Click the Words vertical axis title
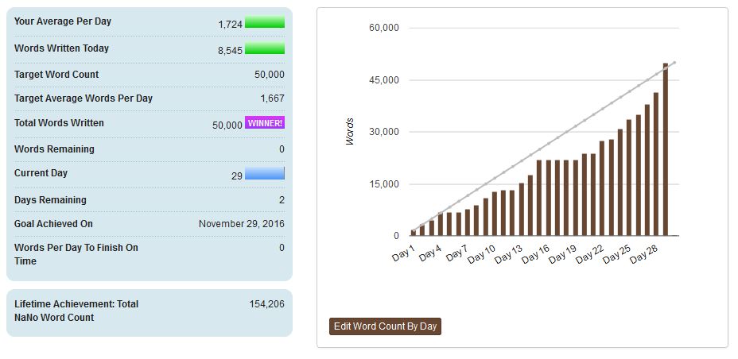This screenshot has width=738, height=359. coord(350,132)
